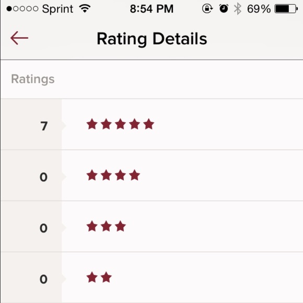Tap the back arrow icon
The height and width of the screenshot is (303, 303).
19,38
